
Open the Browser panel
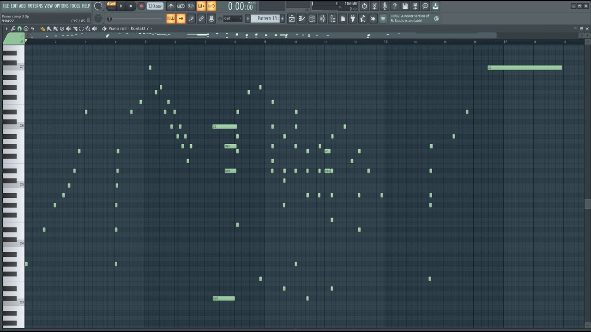pos(332,18)
